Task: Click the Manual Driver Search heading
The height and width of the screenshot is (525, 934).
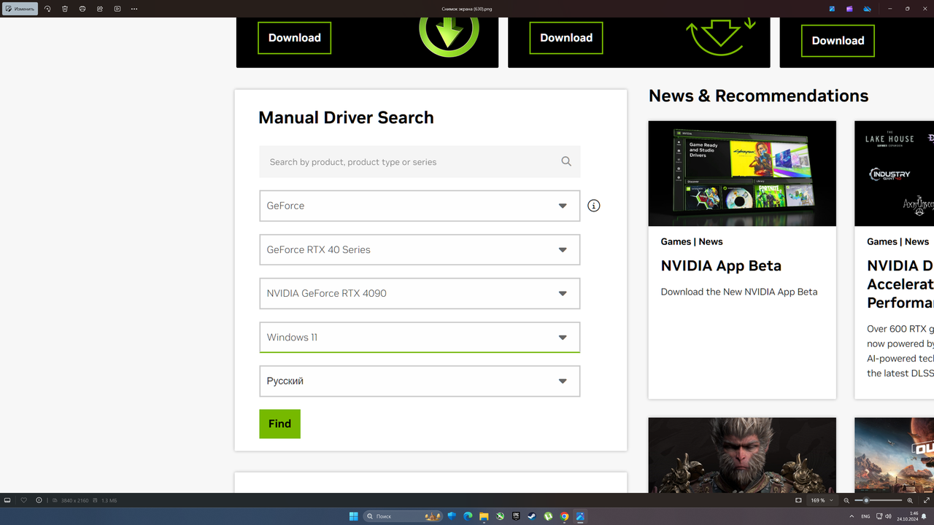Action: (346, 117)
